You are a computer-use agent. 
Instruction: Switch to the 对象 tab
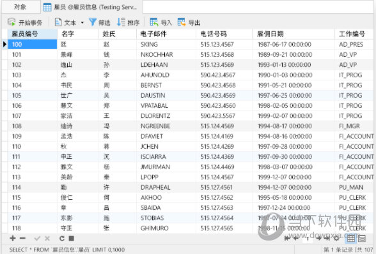tap(20, 7)
